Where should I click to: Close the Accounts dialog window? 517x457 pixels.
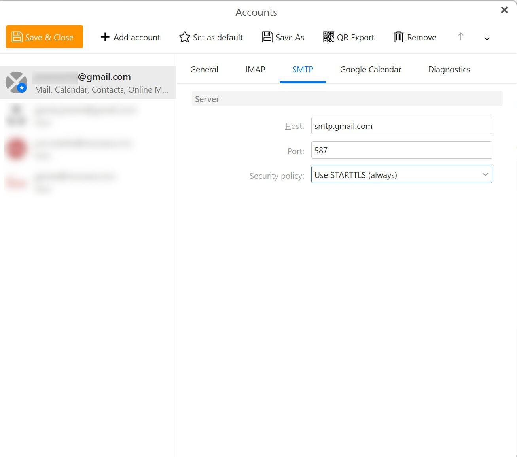pyautogui.click(x=504, y=10)
